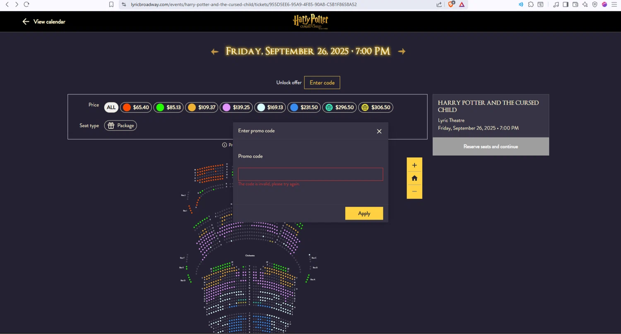Screen dimensions: 621x334
Task: Open the tab search window icon
Action: tap(541, 5)
